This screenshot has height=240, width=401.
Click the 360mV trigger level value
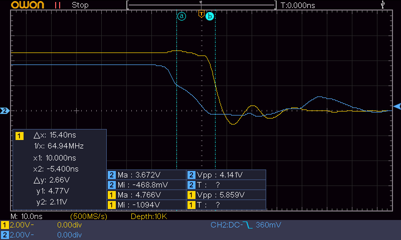(x=269, y=225)
